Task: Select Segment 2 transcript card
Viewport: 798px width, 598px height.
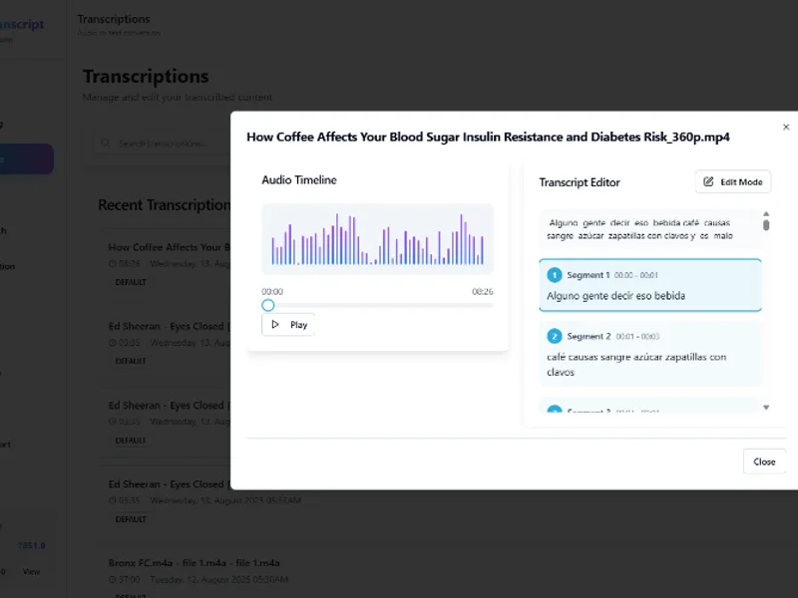Action: point(650,354)
